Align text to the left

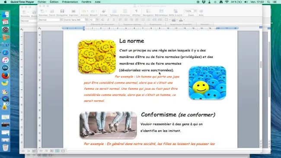coord(120,20)
